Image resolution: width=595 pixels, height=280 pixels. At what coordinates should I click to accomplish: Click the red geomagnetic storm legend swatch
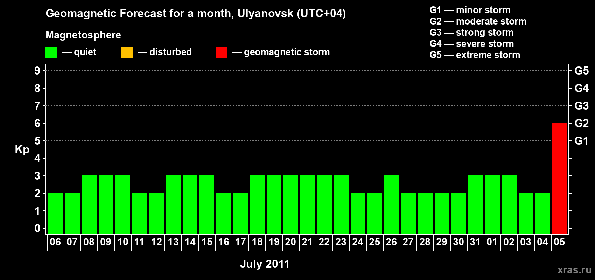(x=221, y=53)
